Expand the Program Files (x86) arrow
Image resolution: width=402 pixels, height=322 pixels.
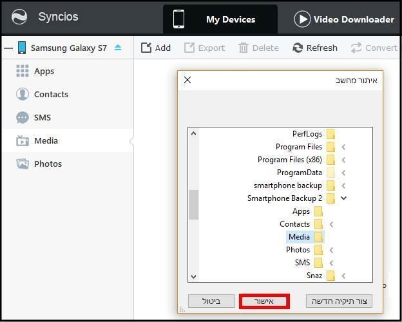[x=343, y=160]
